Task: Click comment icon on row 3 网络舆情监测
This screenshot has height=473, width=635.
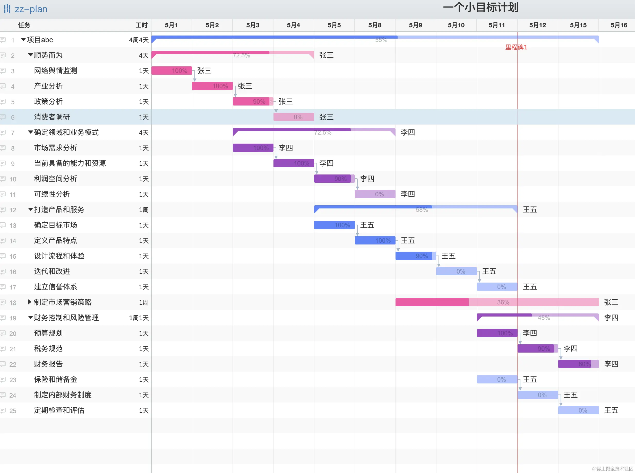Action: (3, 71)
